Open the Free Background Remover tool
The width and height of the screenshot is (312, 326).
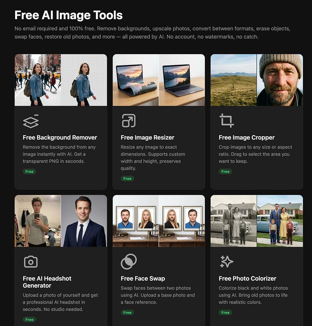tap(60, 138)
